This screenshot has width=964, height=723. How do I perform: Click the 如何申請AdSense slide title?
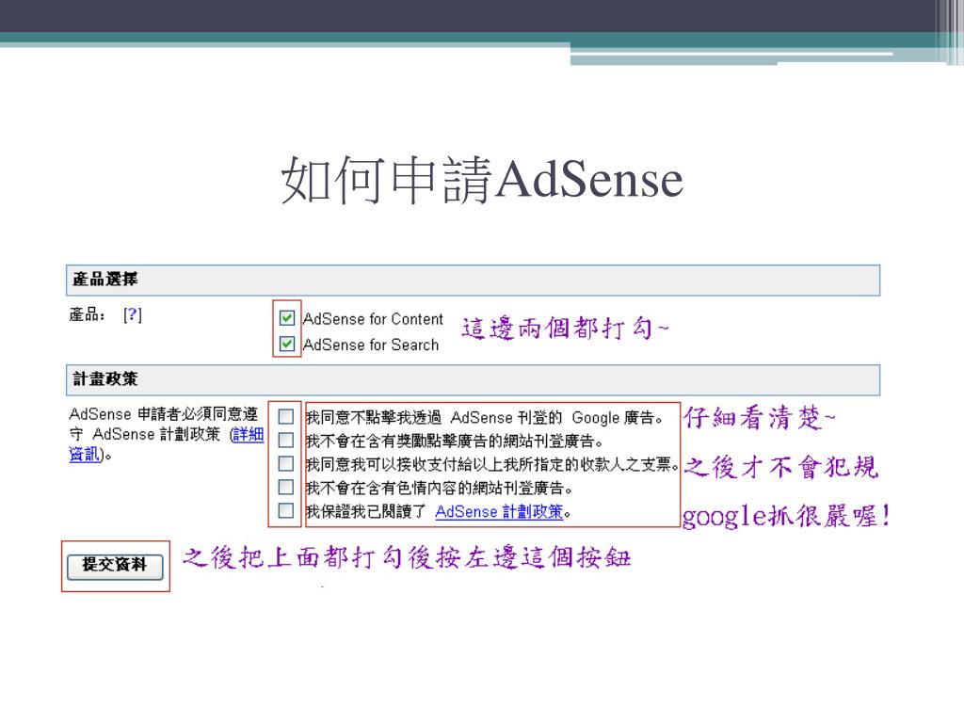click(482, 180)
